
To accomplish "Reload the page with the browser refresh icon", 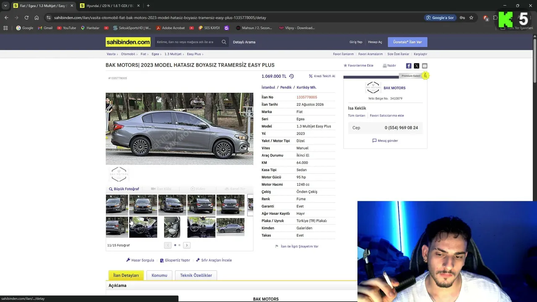I will click(x=26, y=18).
